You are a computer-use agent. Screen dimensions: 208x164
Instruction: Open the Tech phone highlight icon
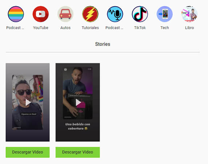(165, 14)
